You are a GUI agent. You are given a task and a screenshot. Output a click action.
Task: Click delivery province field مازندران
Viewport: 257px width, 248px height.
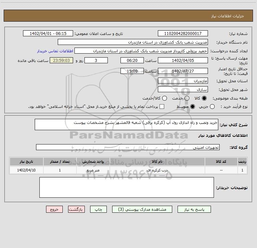pyautogui.click(x=183, y=81)
